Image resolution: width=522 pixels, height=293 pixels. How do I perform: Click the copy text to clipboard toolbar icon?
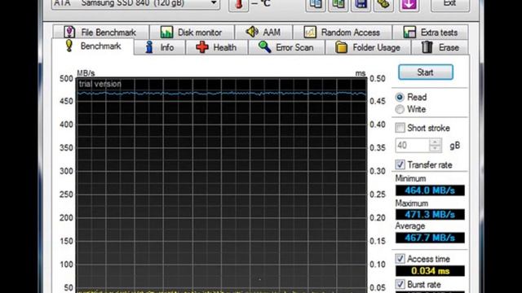pos(316,5)
